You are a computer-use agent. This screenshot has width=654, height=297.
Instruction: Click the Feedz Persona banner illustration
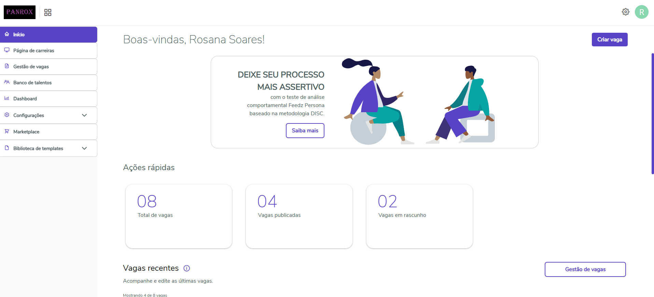pos(418,102)
